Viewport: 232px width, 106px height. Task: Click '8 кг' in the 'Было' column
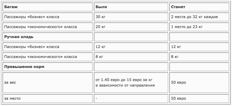pos(131,57)
